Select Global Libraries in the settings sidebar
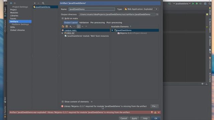This screenshot has width=214, height=120. click(17, 30)
